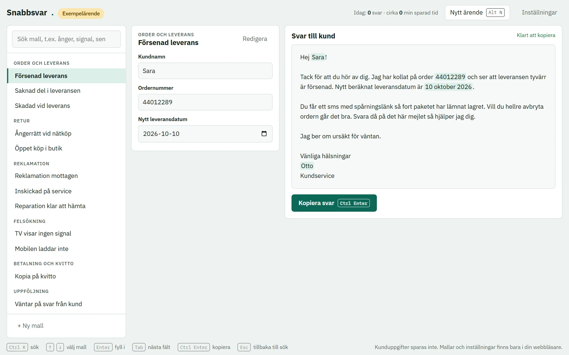Click the down arrow key hint
Viewport: 569px width, 355px height.
pyautogui.click(x=60, y=347)
